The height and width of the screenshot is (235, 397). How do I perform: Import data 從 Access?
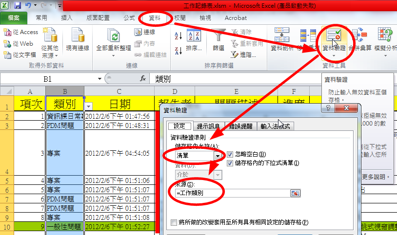(x=21, y=32)
